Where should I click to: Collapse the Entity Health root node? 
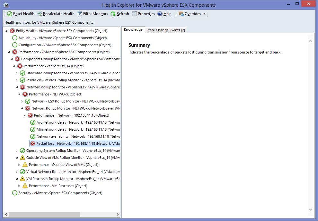tap(6, 31)
